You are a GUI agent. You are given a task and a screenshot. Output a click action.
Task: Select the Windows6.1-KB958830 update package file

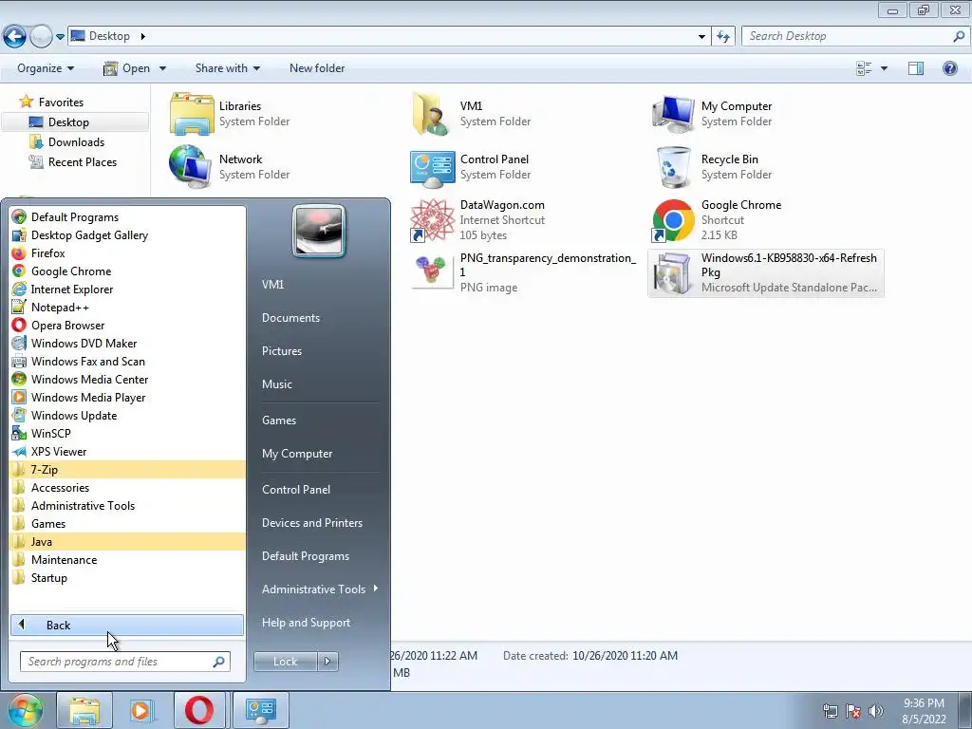point(766,272)
